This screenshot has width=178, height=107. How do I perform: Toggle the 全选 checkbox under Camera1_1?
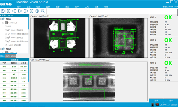coord(6,26)
